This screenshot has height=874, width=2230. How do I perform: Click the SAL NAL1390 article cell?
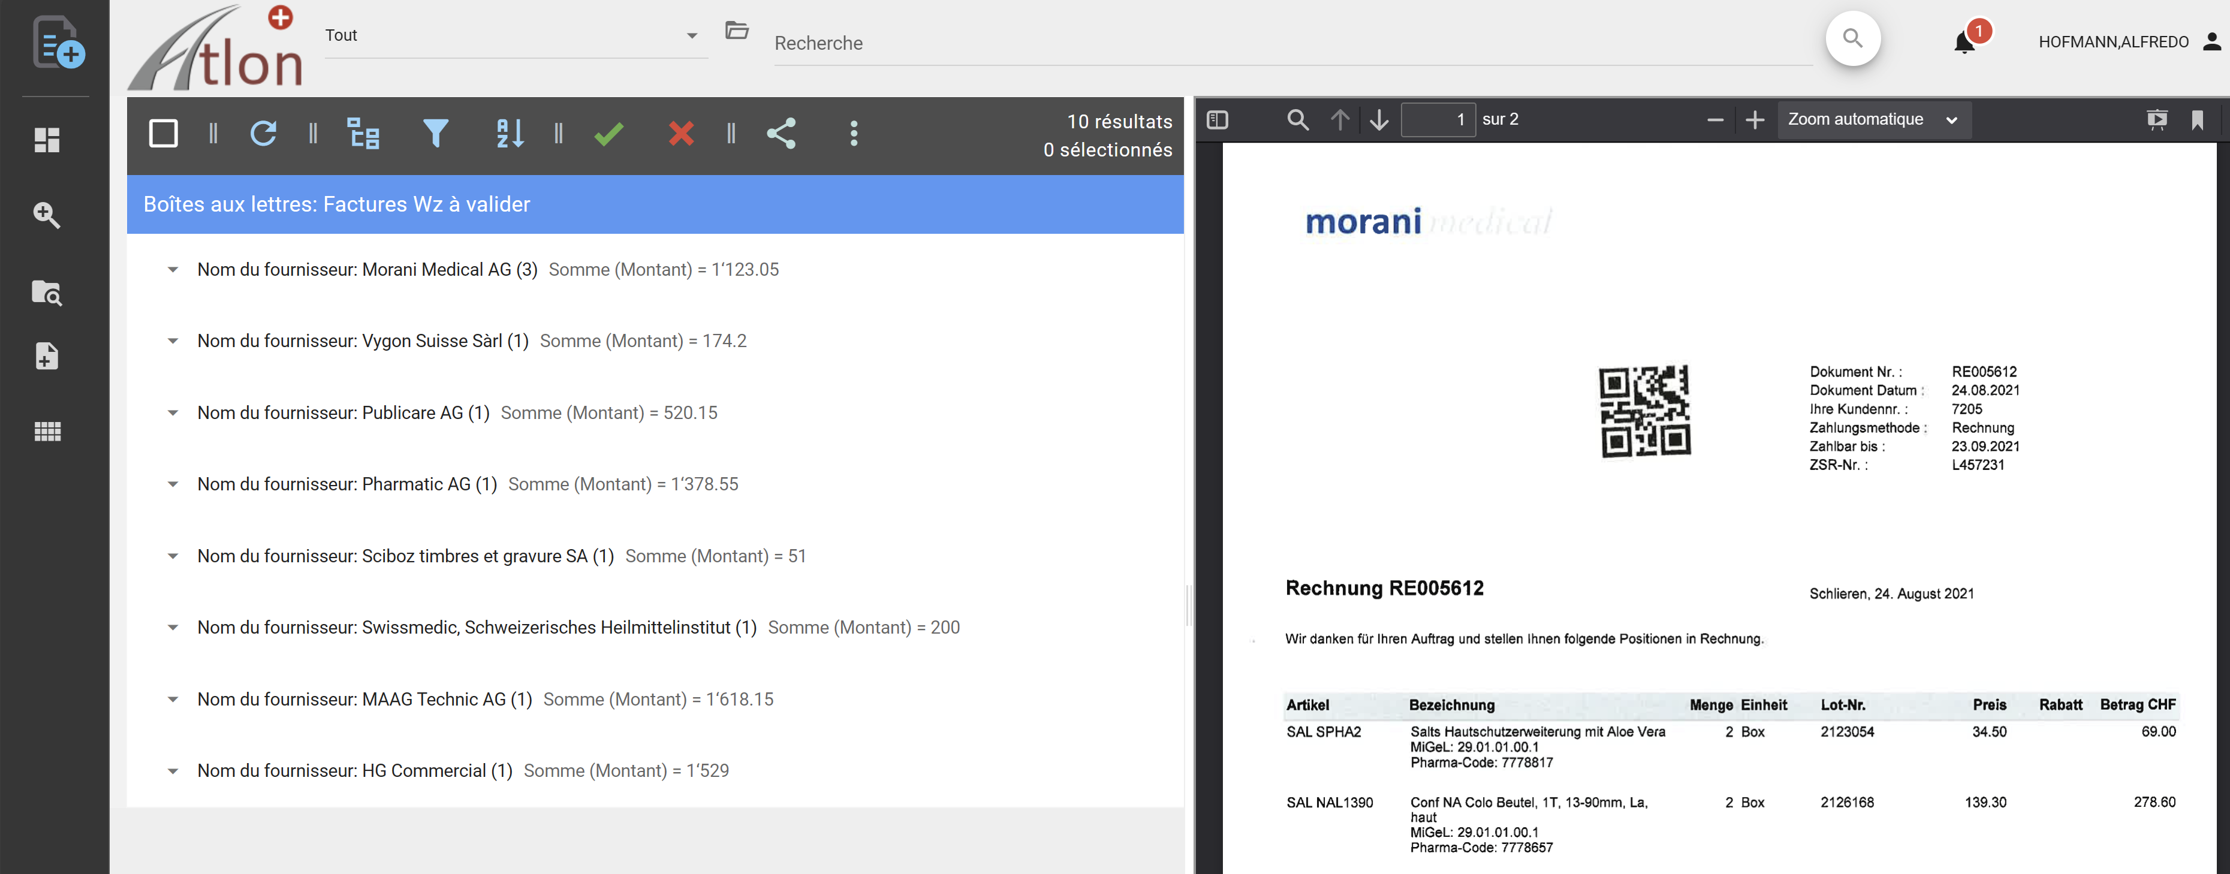click(1330, 802)
